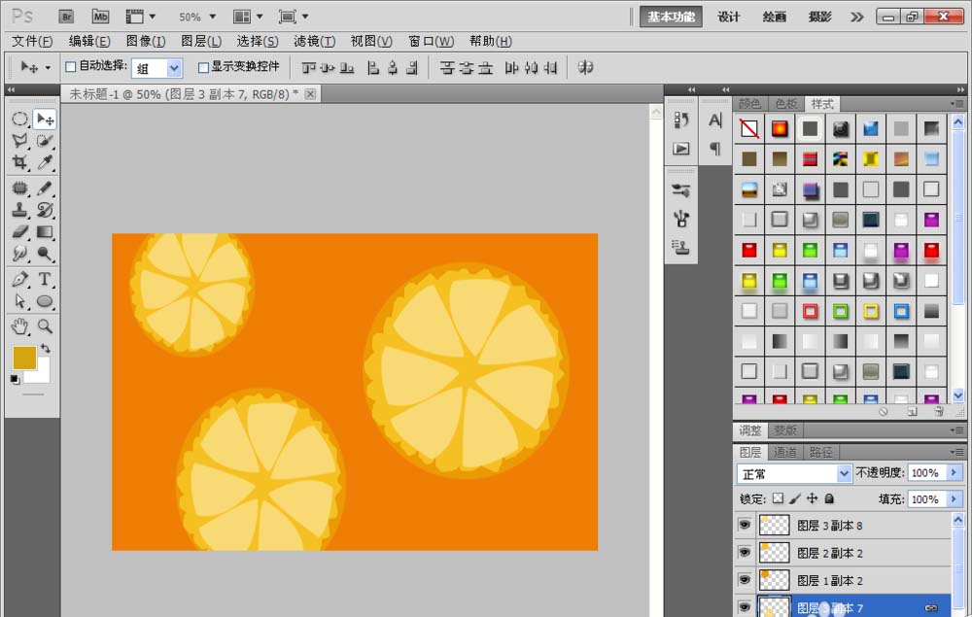The width and height of the screenshot is (972, 617).
Task: Open the 不透明度 opacity slider arrow
Action: click(x=955, y=473)
